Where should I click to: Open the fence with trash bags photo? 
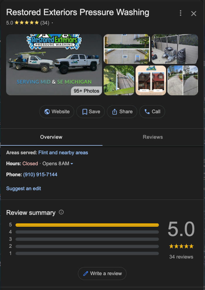(x=175, y=49)
